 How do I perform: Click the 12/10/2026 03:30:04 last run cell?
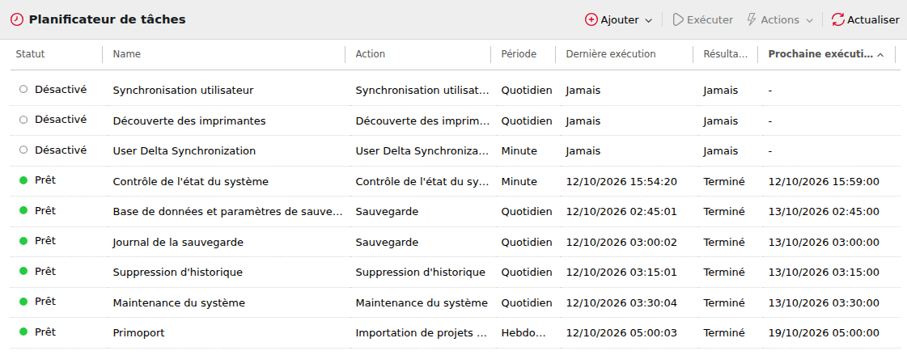pyautogui.click(x=621, y=303)
